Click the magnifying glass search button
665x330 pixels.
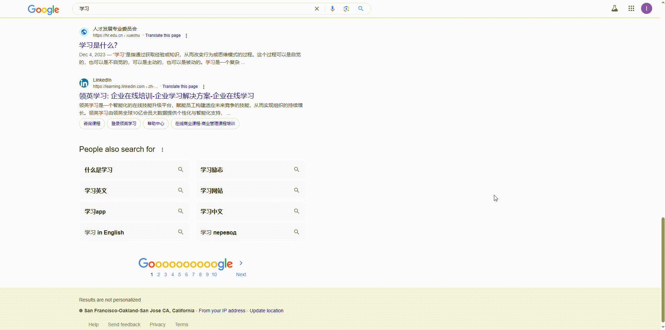tap(361, 9)
